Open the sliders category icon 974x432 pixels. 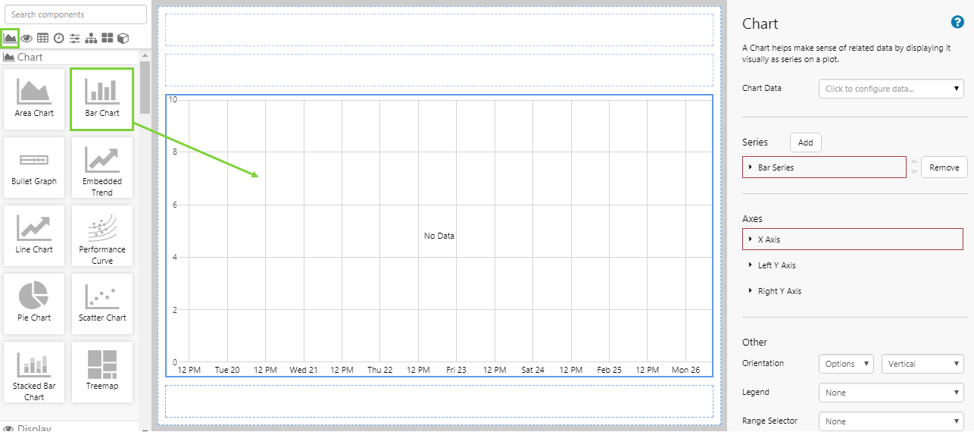point(75,38)
